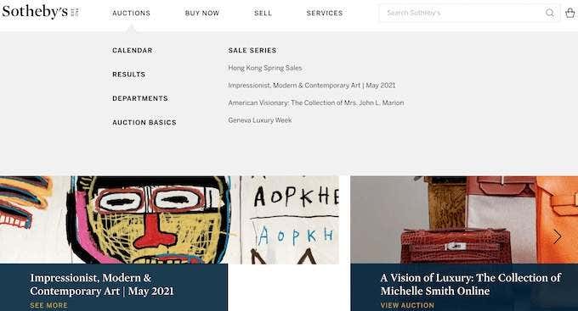Open the Auctions menu
This screenshot has width=578, height=311.
(x=131, y=14)
